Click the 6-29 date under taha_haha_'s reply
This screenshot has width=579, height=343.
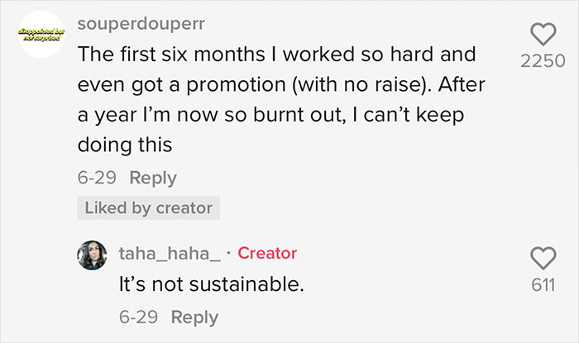(x=140, y=317)
